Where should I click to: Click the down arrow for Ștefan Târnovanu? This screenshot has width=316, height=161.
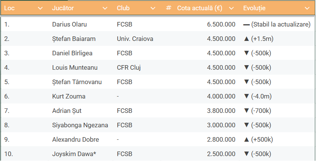246,82
